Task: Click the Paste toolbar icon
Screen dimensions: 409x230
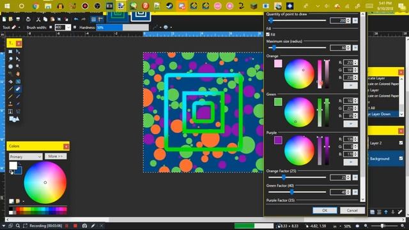Action: (52, 19)
